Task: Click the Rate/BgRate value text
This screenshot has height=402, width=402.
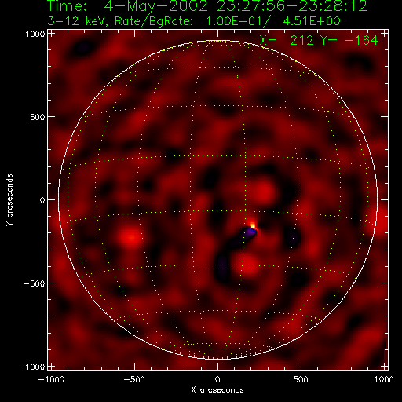Action: [x=273, y=21]
